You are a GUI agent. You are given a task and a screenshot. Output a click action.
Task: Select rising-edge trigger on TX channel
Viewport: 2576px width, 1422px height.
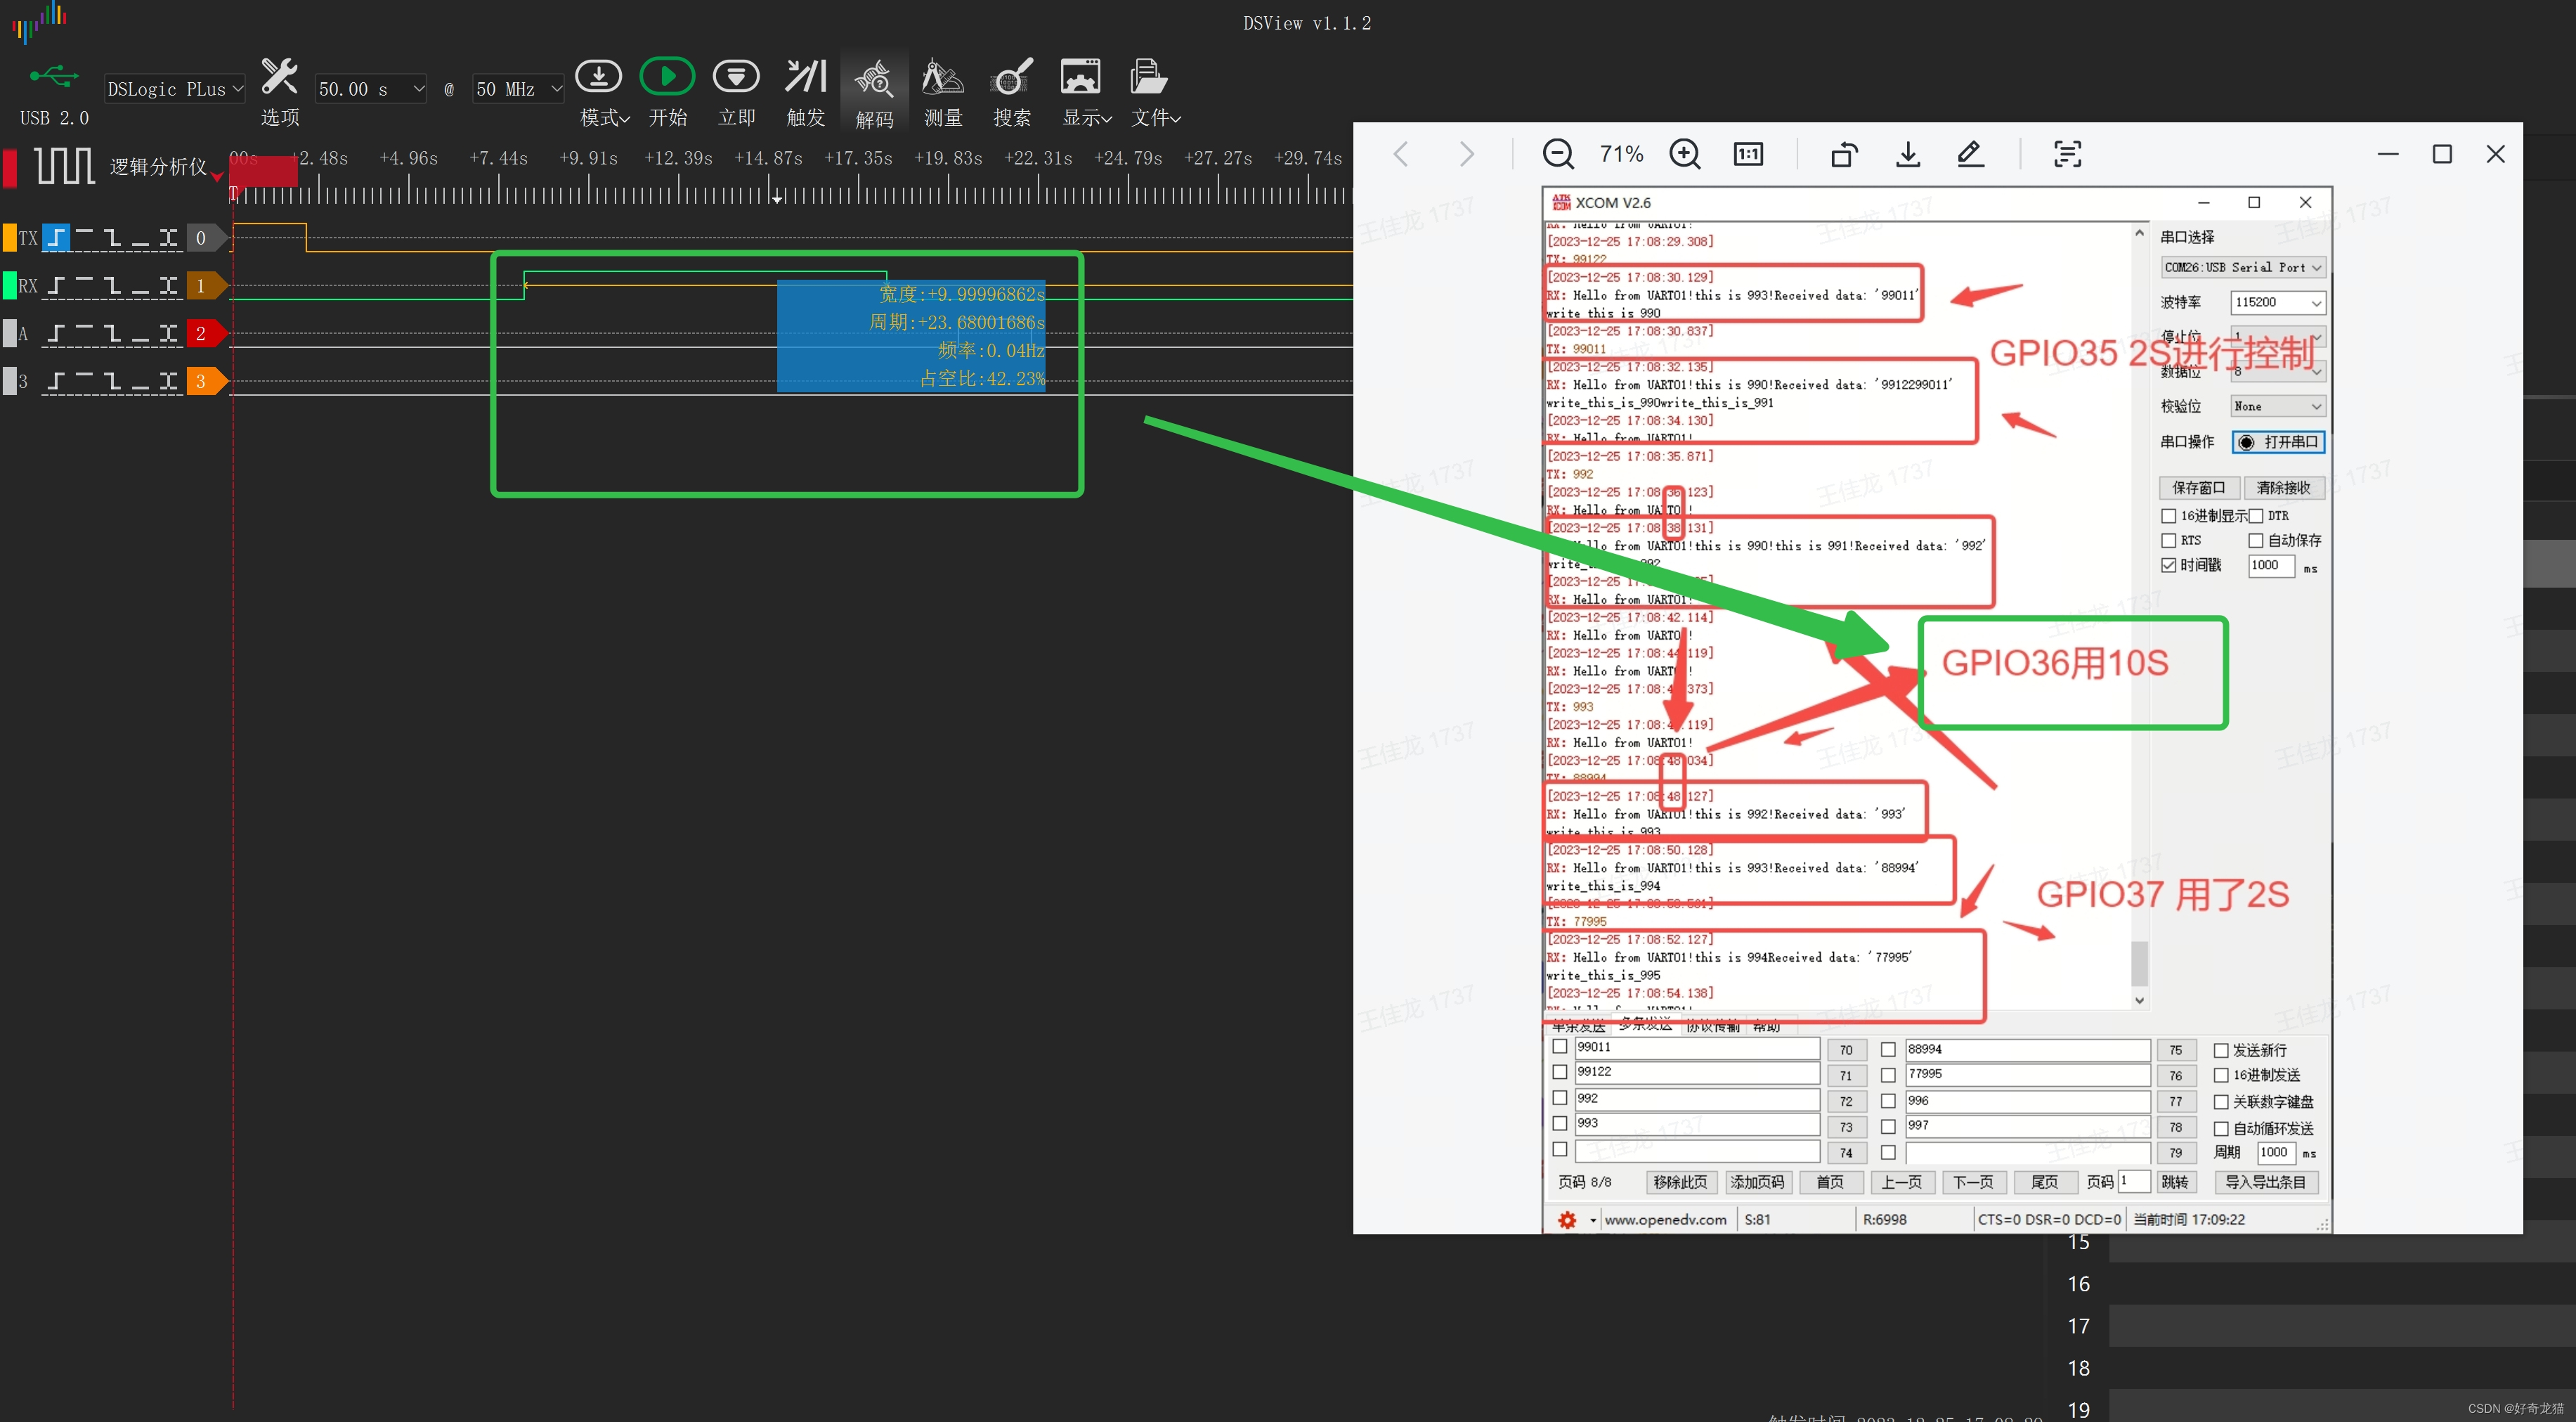click(x=56, y=238)
